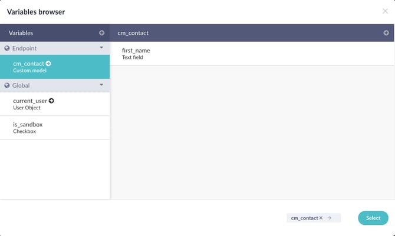The height and width of the screenshot is (236, 395).
Task: Click the globe icon beside Global
Action: click(7, 85)
